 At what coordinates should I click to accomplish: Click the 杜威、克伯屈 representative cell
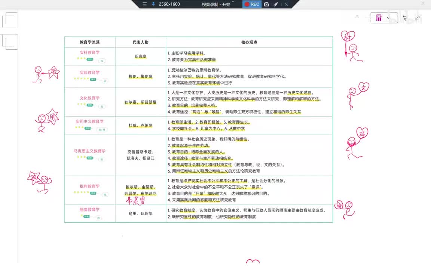point(140,126)
